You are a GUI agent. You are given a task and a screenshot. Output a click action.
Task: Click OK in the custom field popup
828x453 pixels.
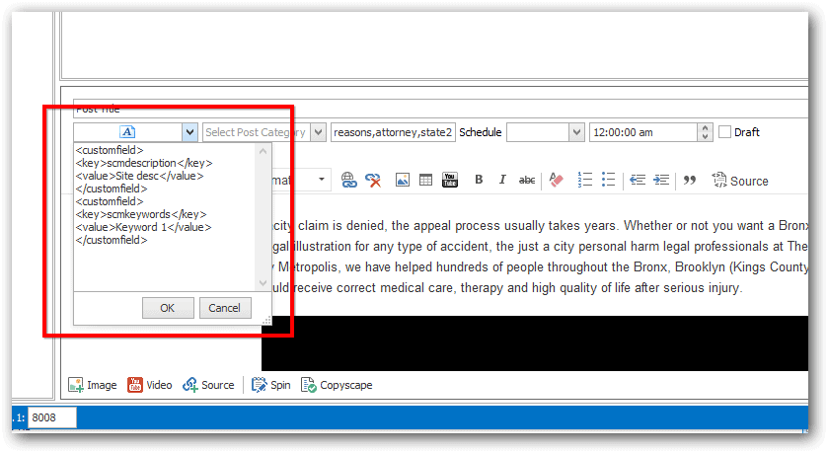click(x=168, y=308)
